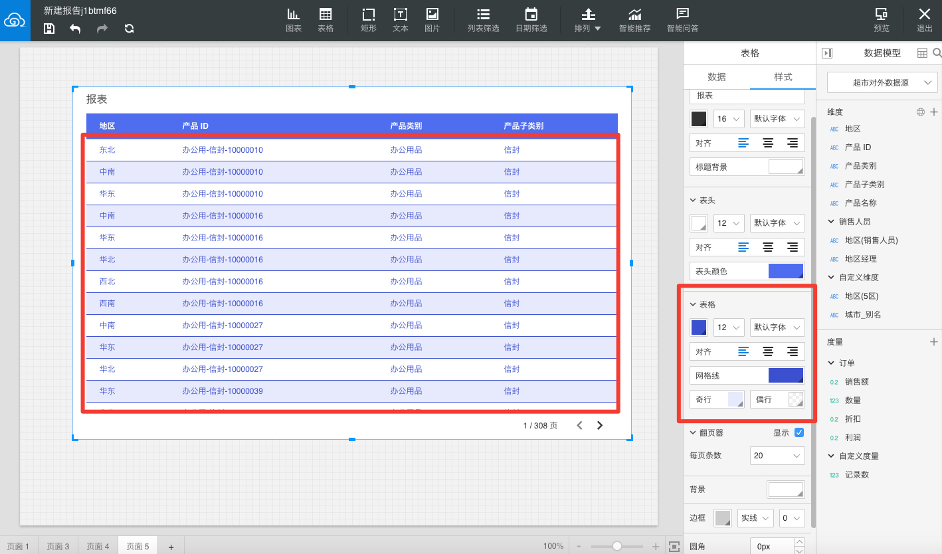The height and width of the screenshot is (554, 942).
Task: Click the save icon under report title
Action: 48,29
